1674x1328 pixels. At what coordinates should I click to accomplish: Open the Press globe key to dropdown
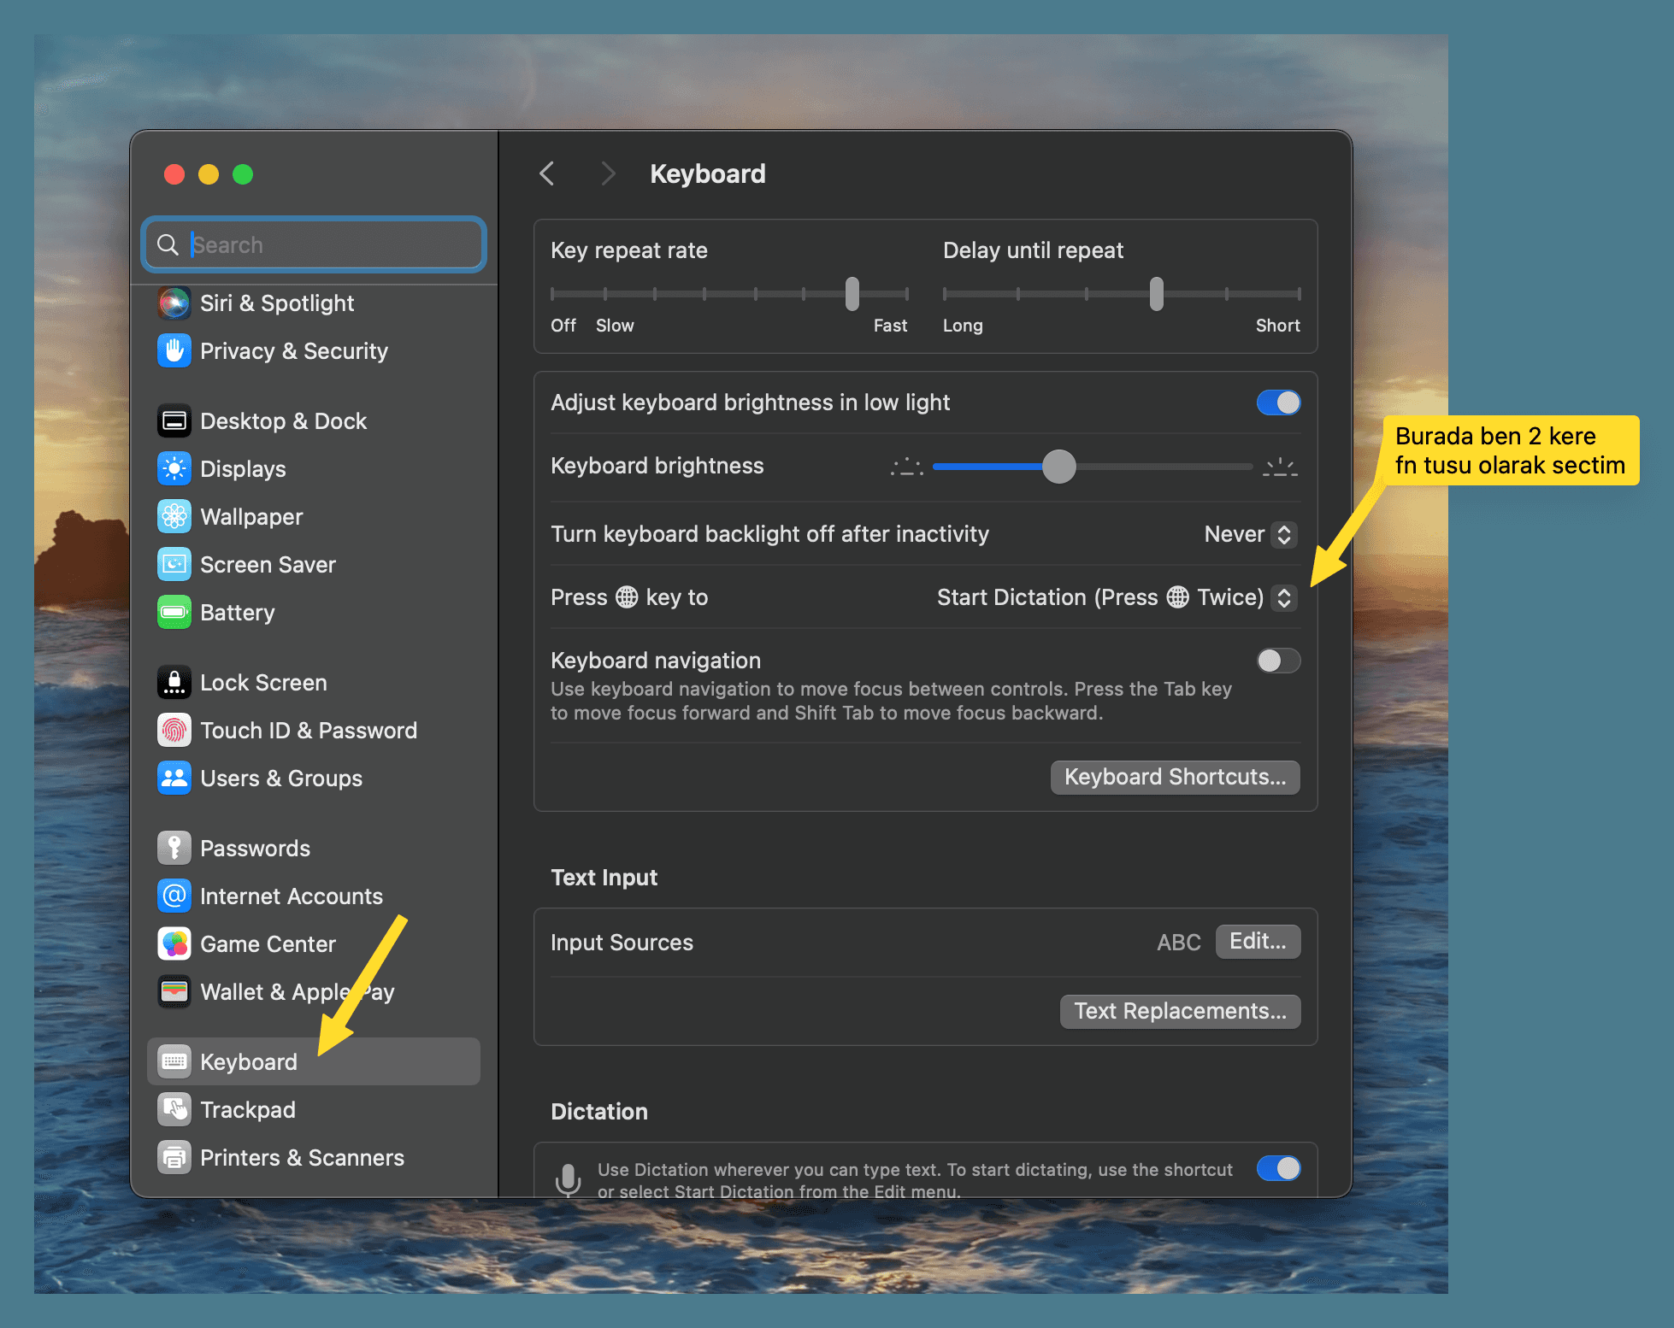pos(1116,598)
